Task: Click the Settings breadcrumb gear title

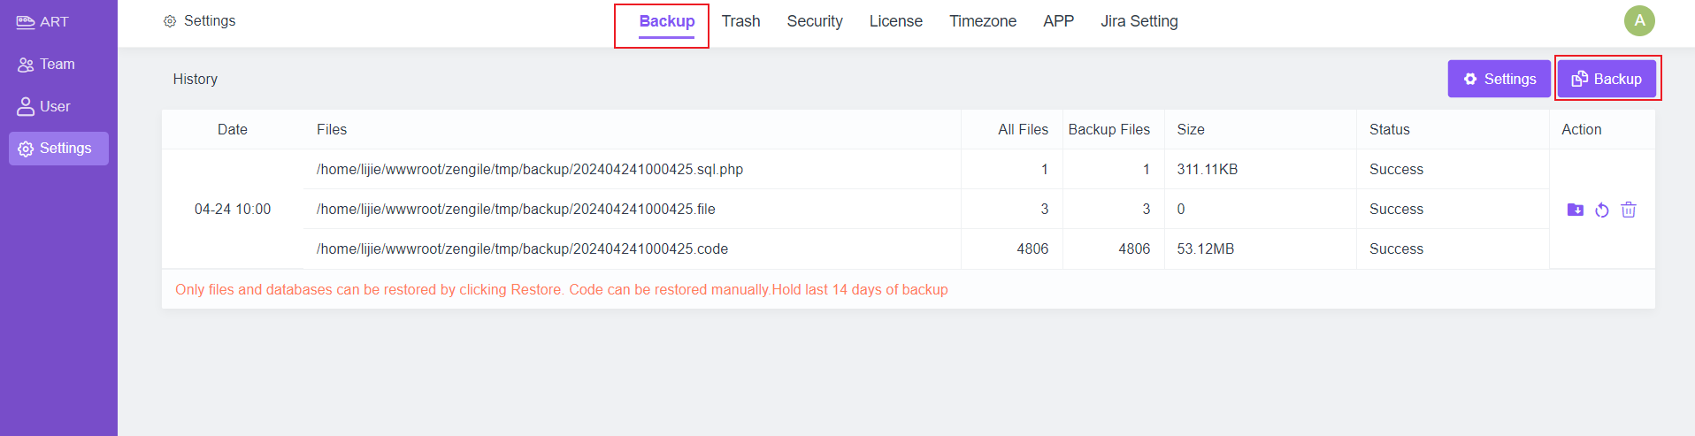Action: pyautogui.click(x=200, y=20)
